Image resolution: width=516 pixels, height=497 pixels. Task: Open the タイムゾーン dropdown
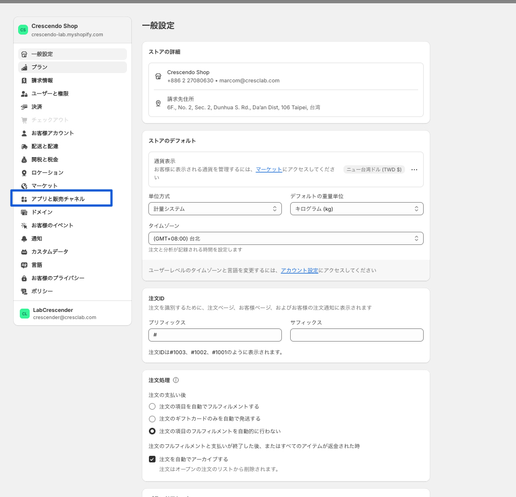point(286,238)
